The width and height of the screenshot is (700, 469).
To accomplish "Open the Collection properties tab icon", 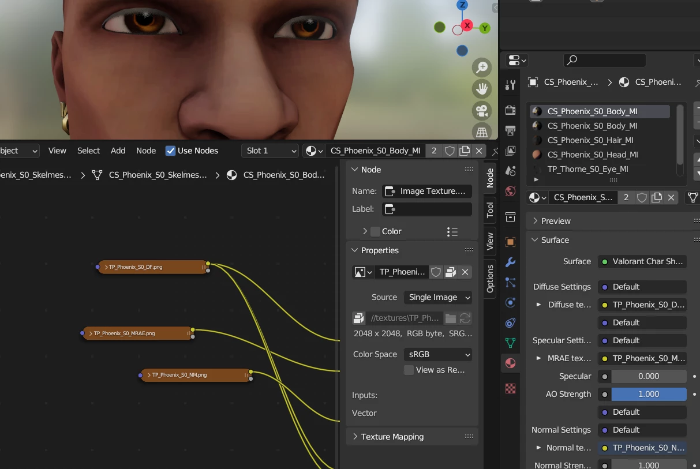I will point(510,217).
